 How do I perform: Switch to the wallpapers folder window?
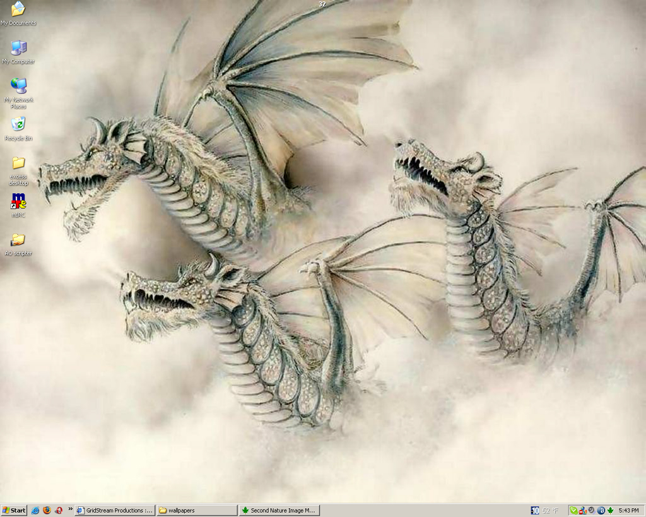196,510
